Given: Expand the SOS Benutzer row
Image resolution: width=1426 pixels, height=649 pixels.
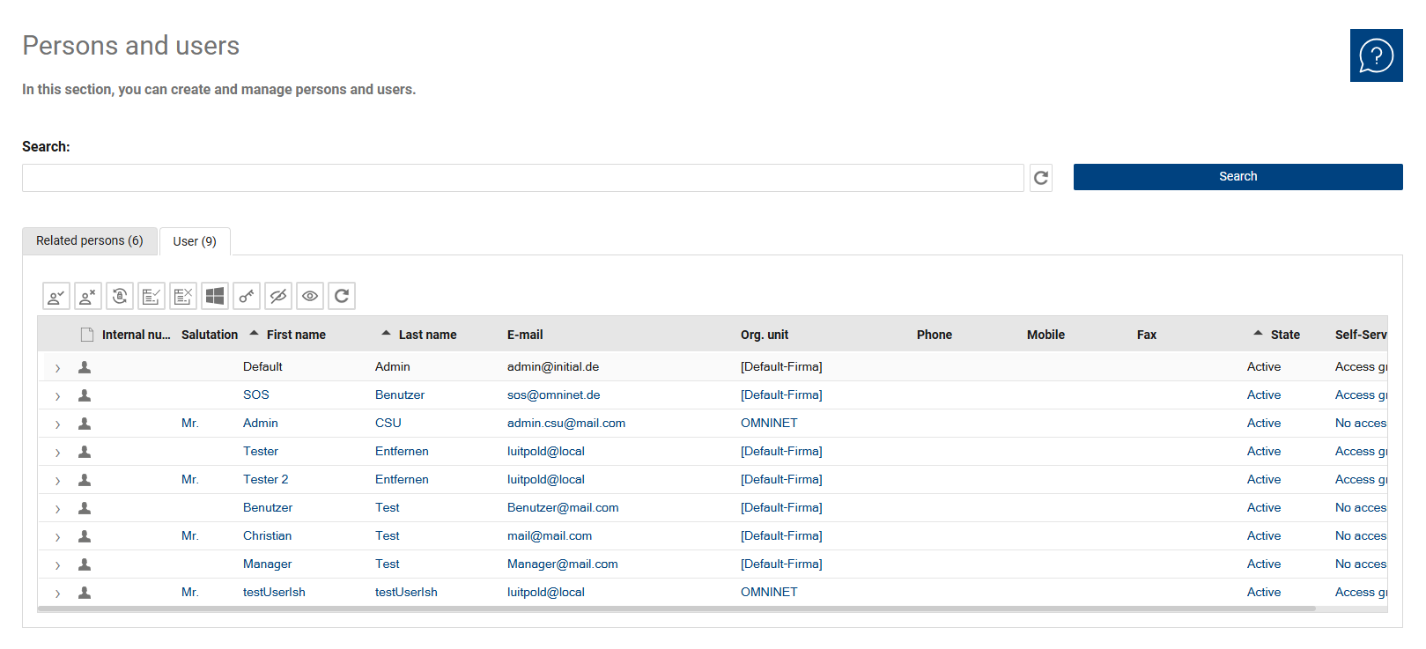Looking at the screenshot, I should pyautogui.click(x=57, y=396).
